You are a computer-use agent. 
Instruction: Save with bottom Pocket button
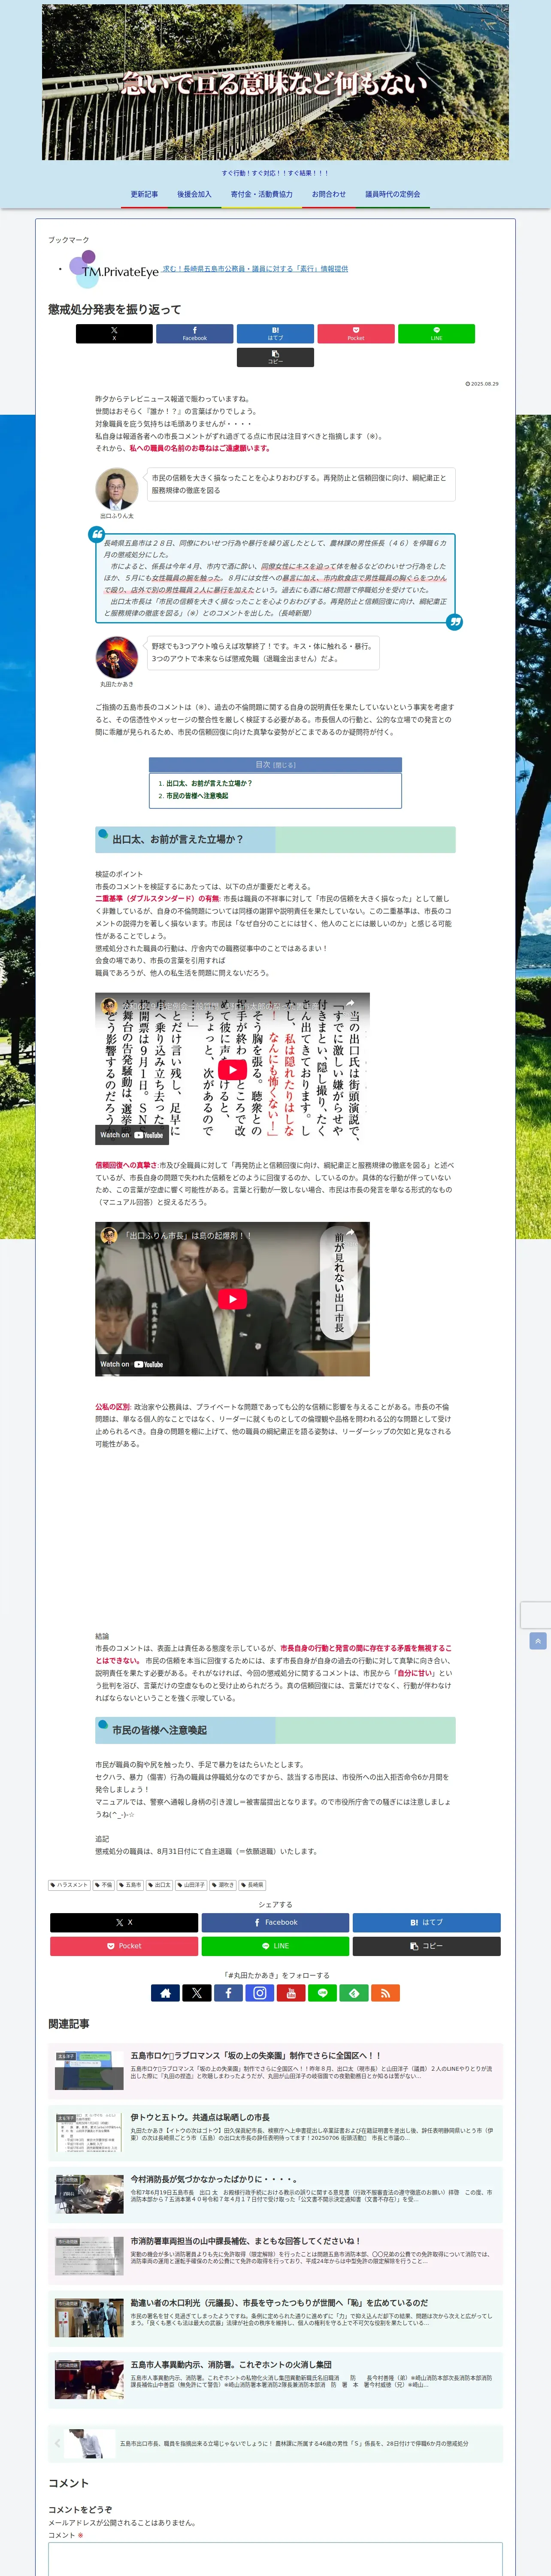coord(124,1946)
